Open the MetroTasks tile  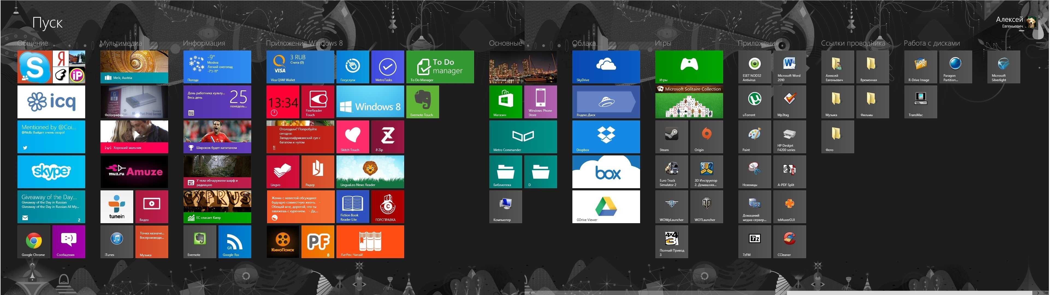388,67
